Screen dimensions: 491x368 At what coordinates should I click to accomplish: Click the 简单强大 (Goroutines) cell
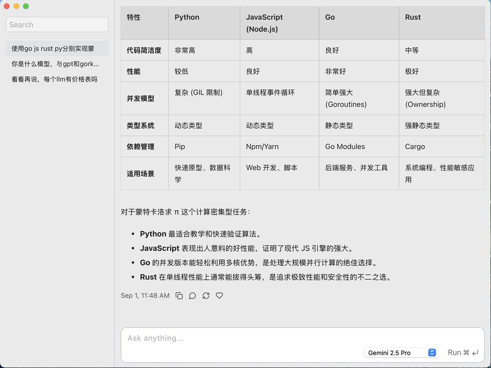tap(359, 99)
